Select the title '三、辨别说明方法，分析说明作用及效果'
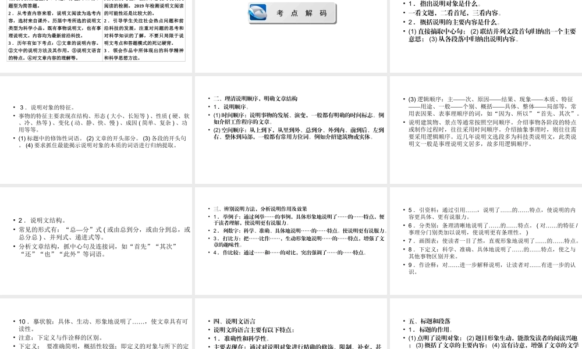582x349 pixels. (x=260, y=209)
